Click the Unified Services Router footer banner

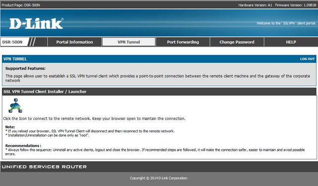point(44,167)
